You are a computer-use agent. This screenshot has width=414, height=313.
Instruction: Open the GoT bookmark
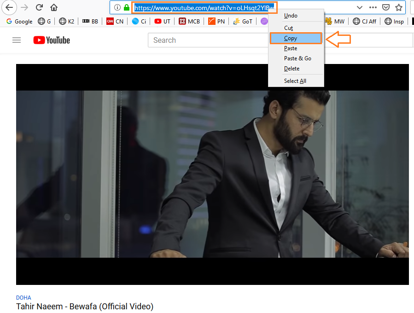[x=243, y=21]
